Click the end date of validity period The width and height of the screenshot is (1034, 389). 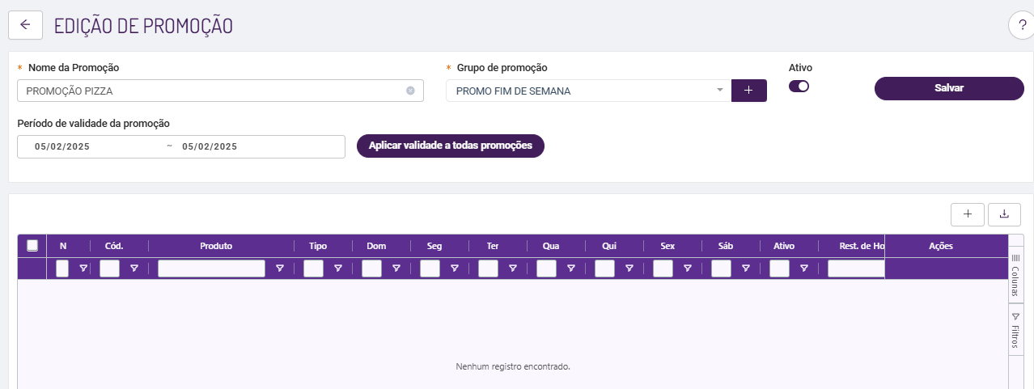pos(210,146)
